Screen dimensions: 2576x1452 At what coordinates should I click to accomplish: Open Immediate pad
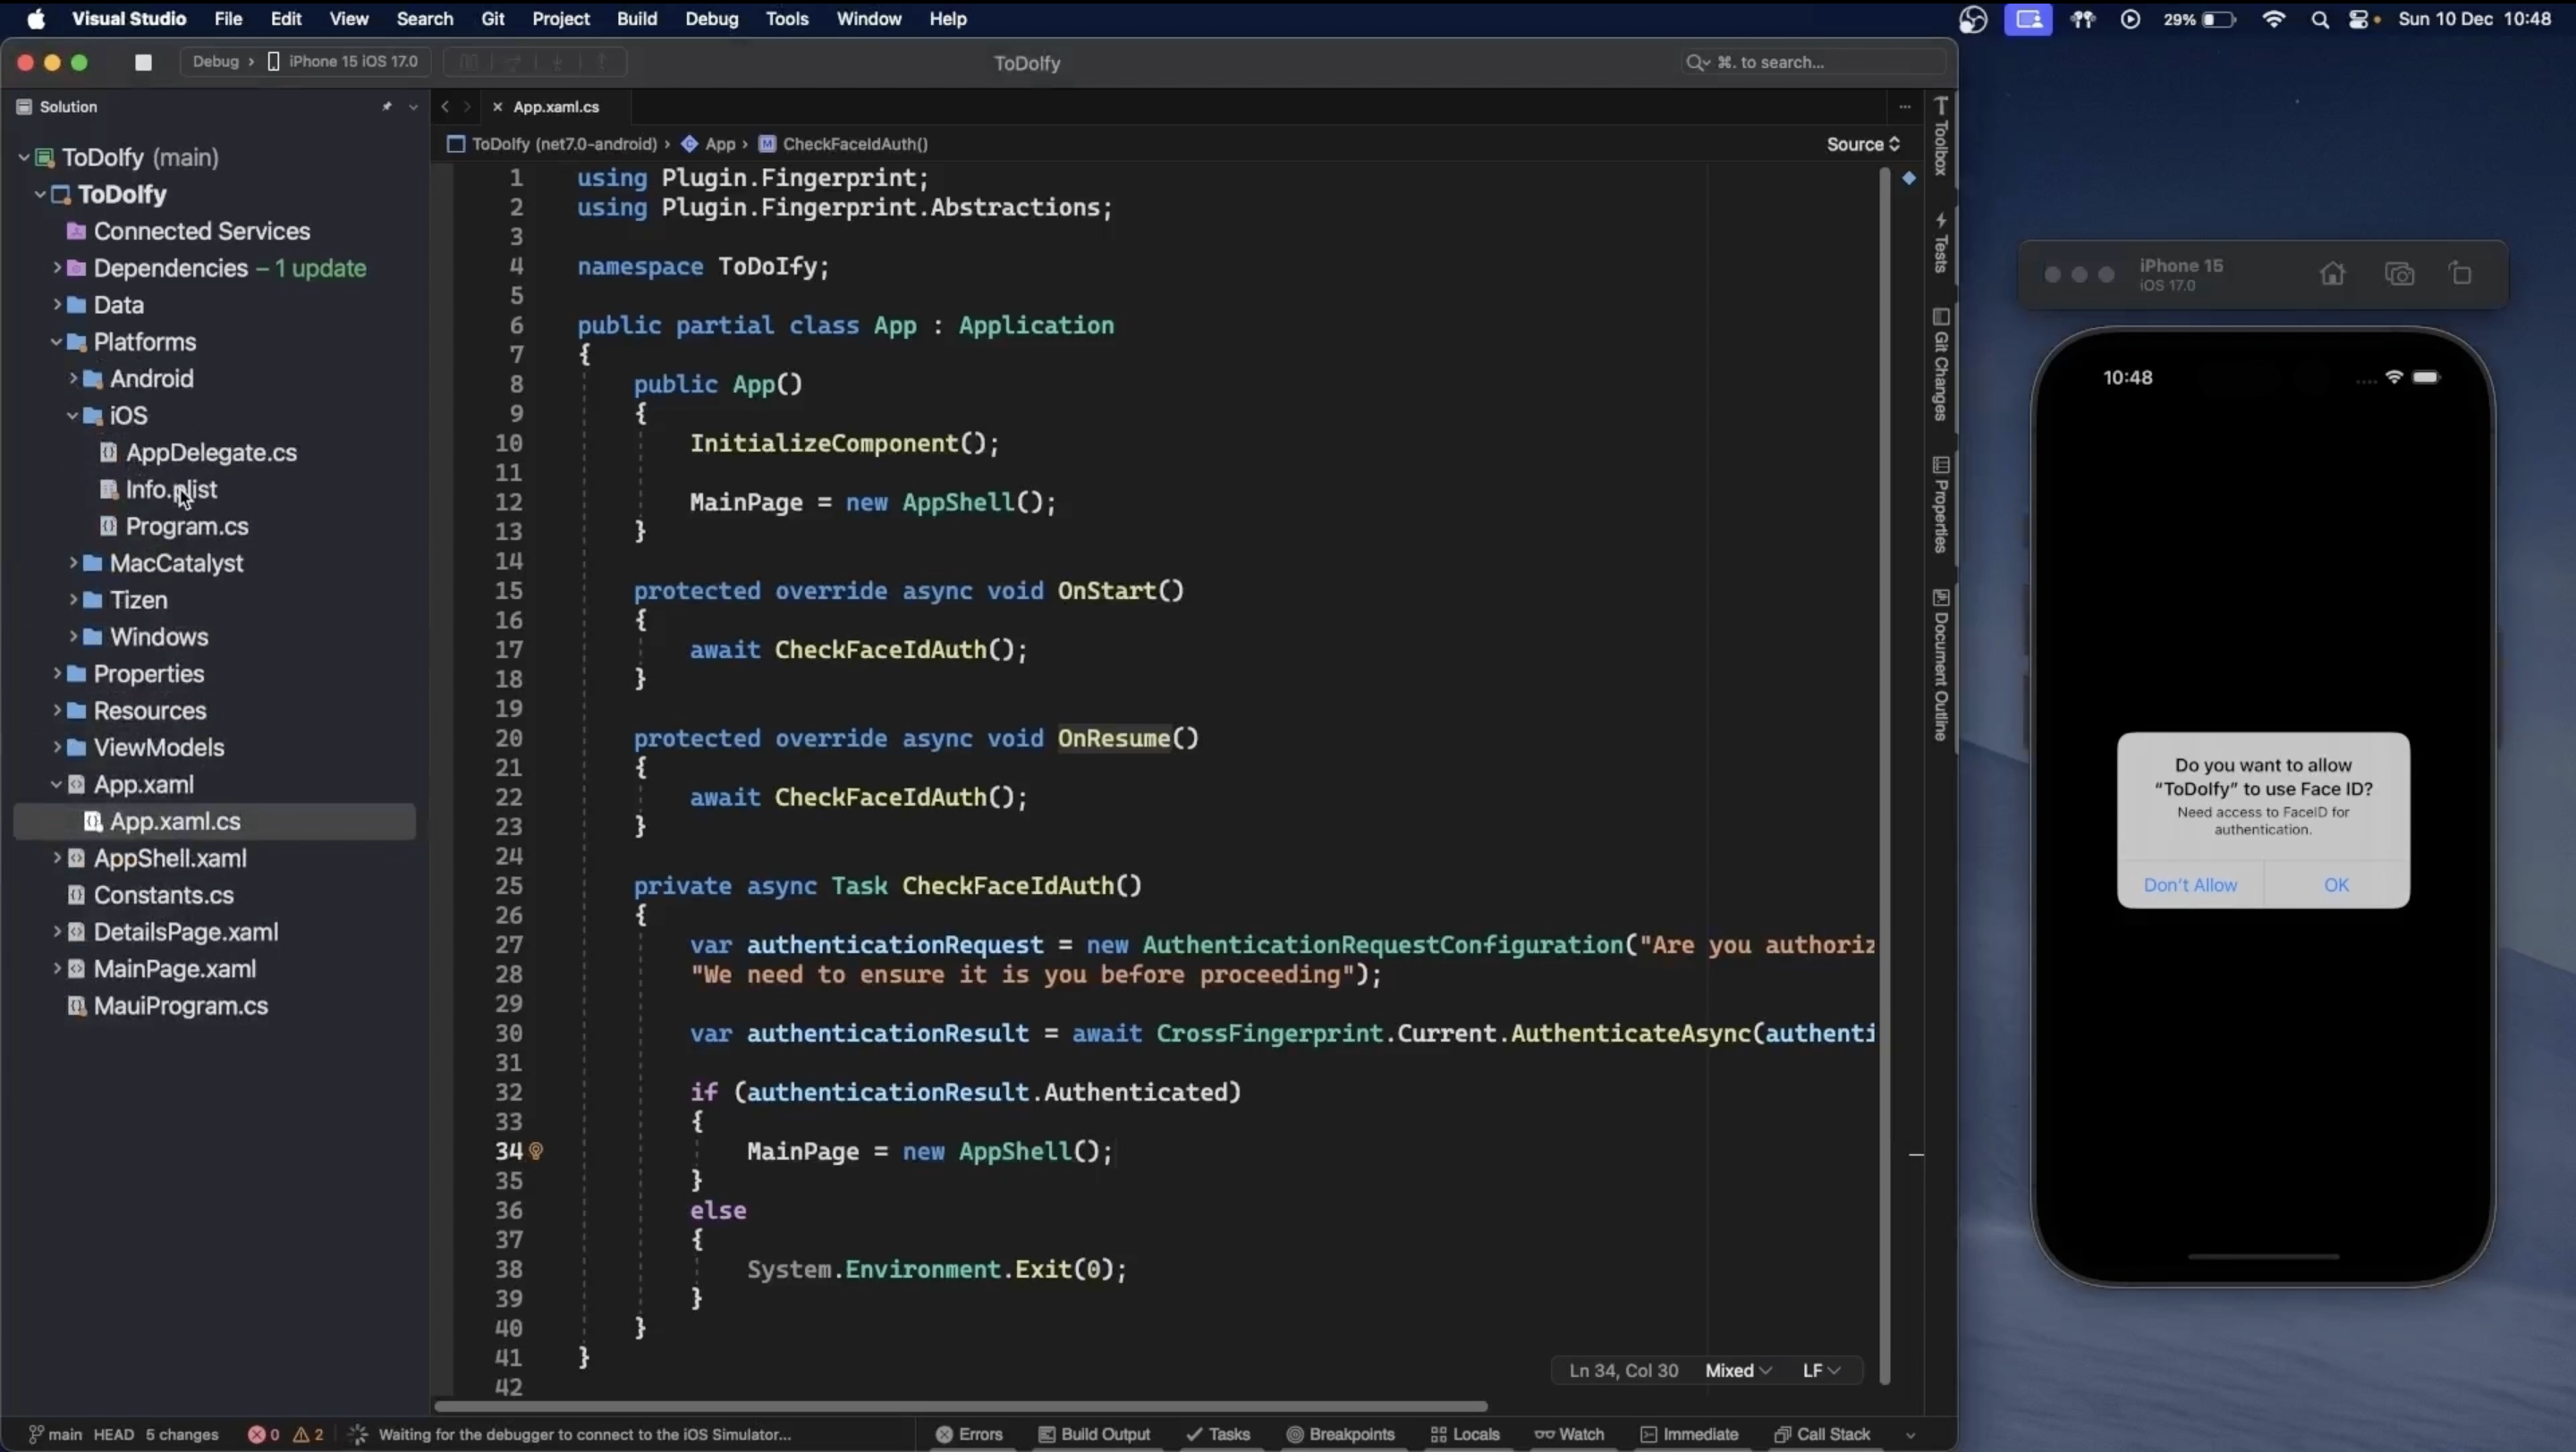[x=1689, y=1434]
